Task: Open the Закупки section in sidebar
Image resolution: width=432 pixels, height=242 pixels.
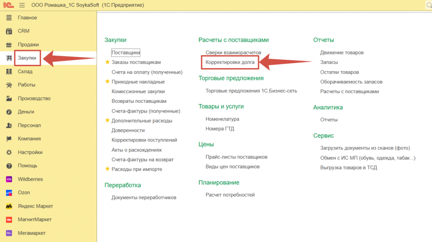Action: coord(27,58)
